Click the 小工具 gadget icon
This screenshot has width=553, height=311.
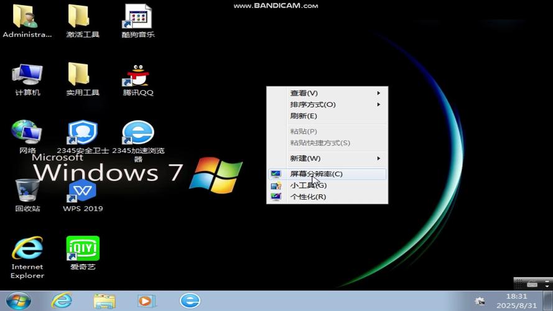click(276, 185)
